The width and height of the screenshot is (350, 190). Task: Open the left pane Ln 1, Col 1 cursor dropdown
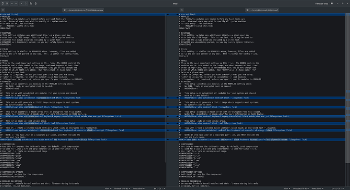point(159,188)
